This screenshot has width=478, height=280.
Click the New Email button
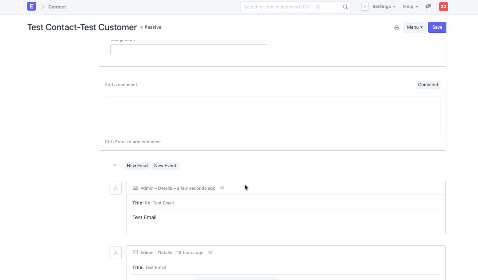pos(138,165)
